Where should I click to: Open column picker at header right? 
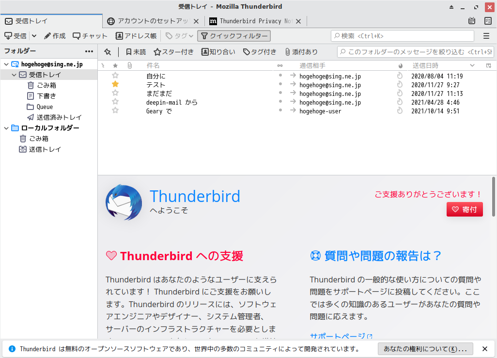(x=488, y=65)
